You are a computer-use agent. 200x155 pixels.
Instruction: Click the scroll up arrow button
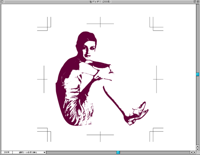click(x=198, y=147)
